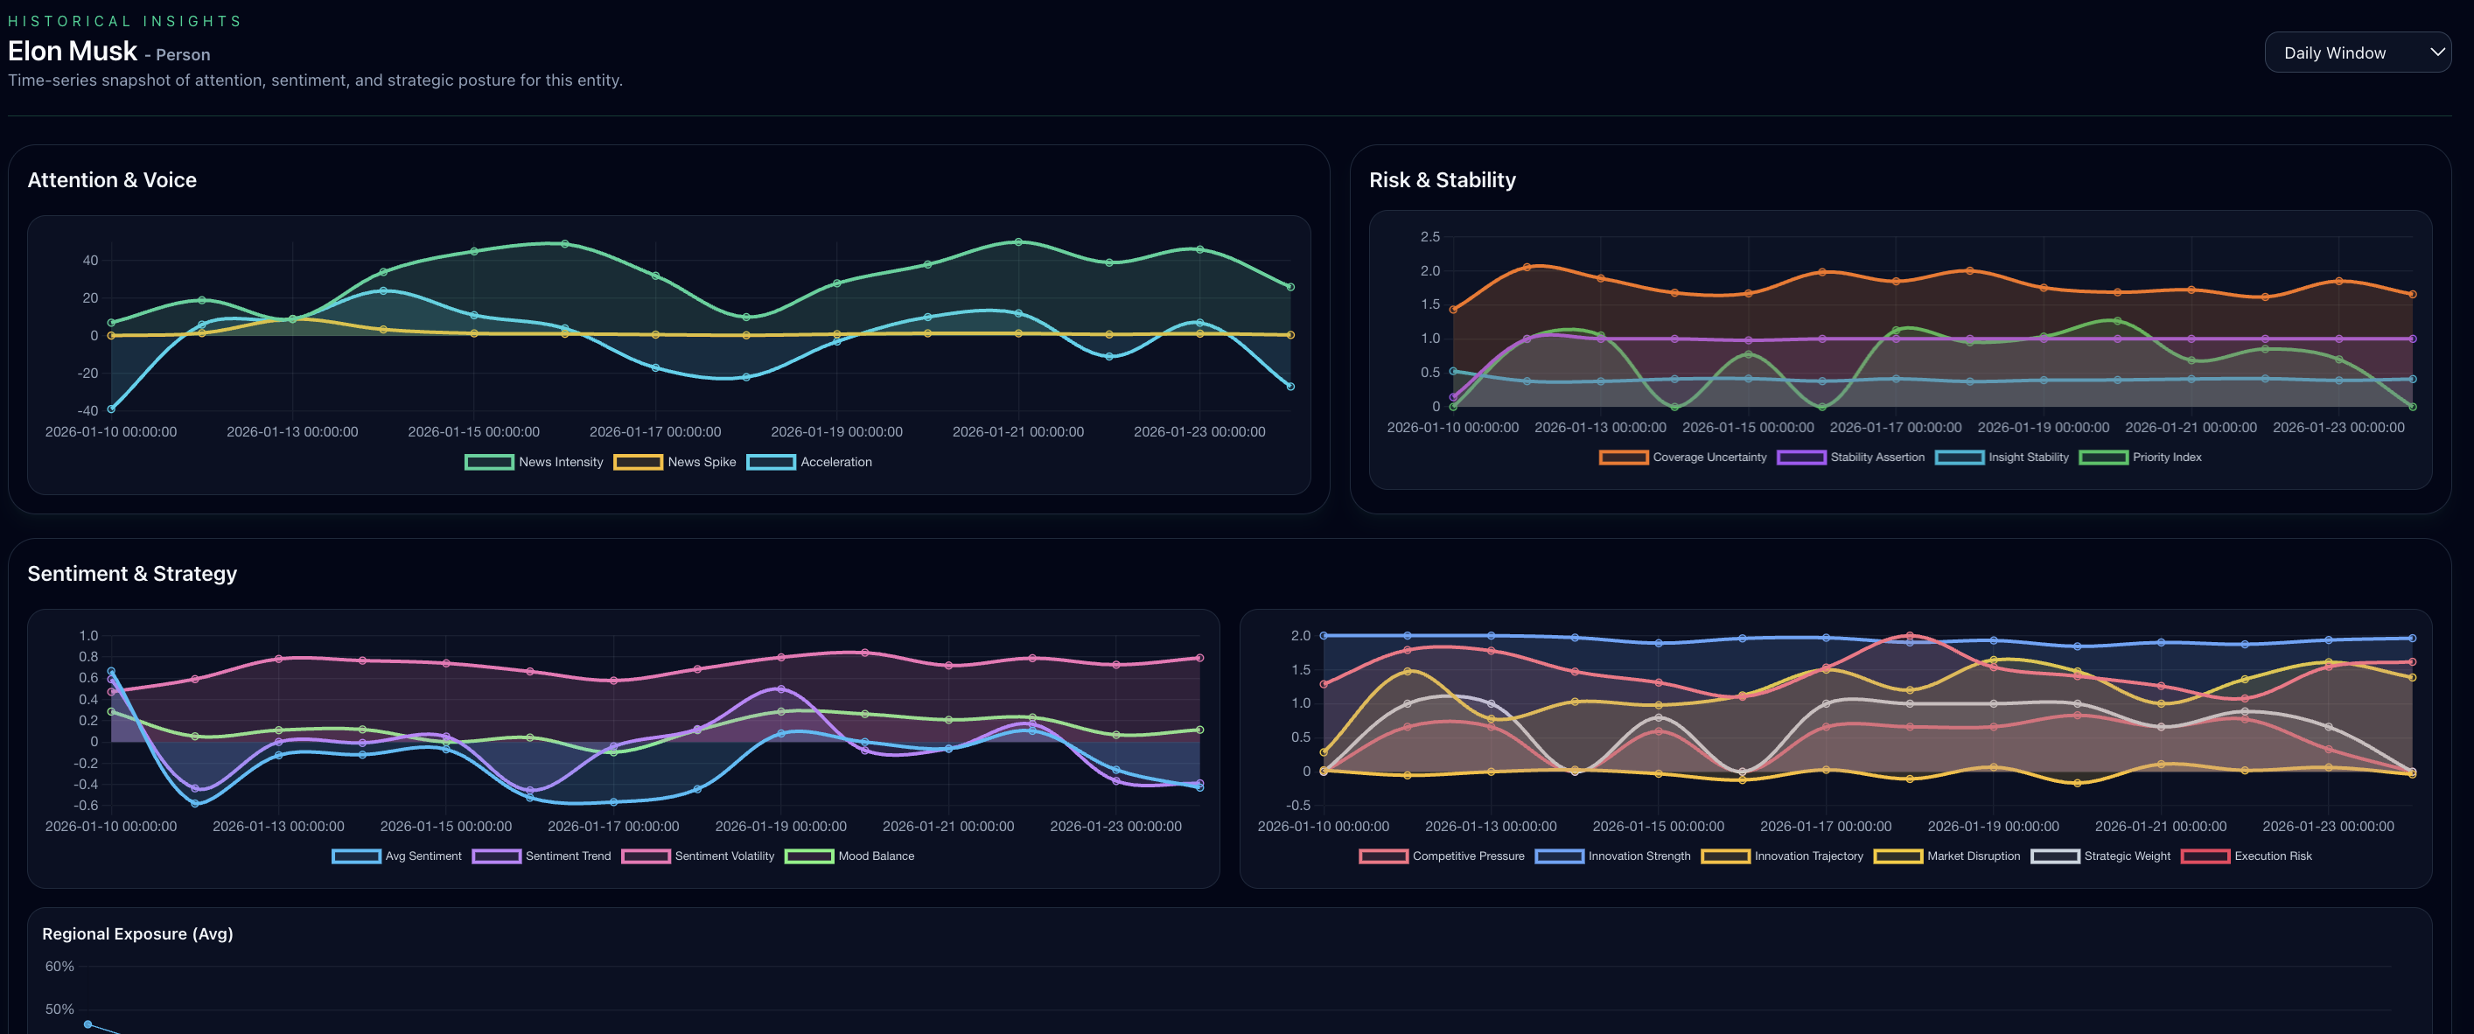This screenshot has height=1034, width=2474.
Task: Click the Avg Sentiment legend swatch
Action: tap(356, 856)
